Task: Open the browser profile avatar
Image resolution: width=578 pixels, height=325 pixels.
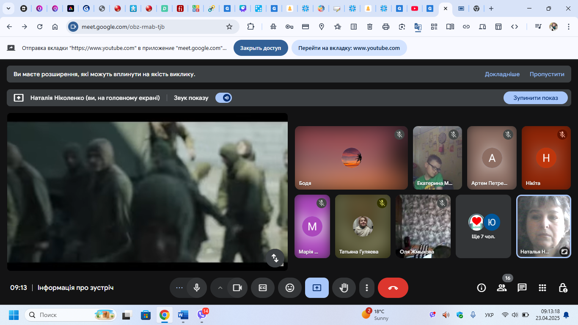Action: coord(553,27)
